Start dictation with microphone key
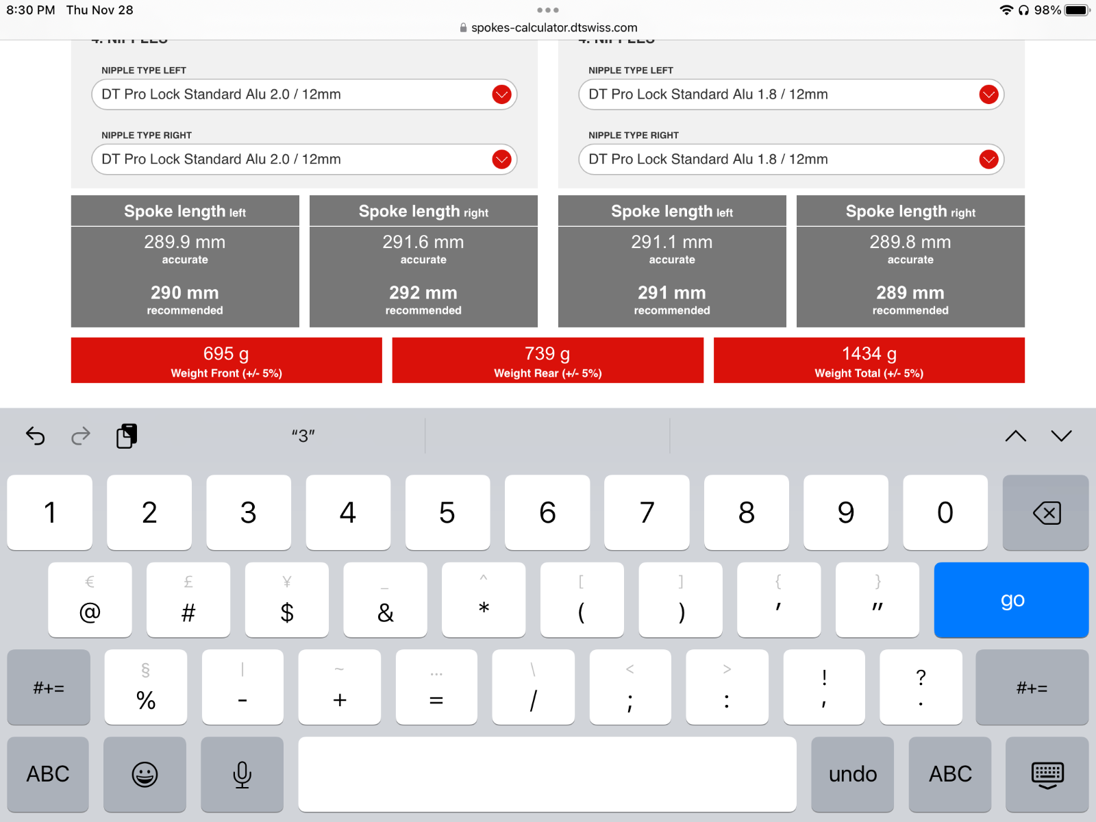Viewport: 1096px width, 822px height. [x=242, y=774]
